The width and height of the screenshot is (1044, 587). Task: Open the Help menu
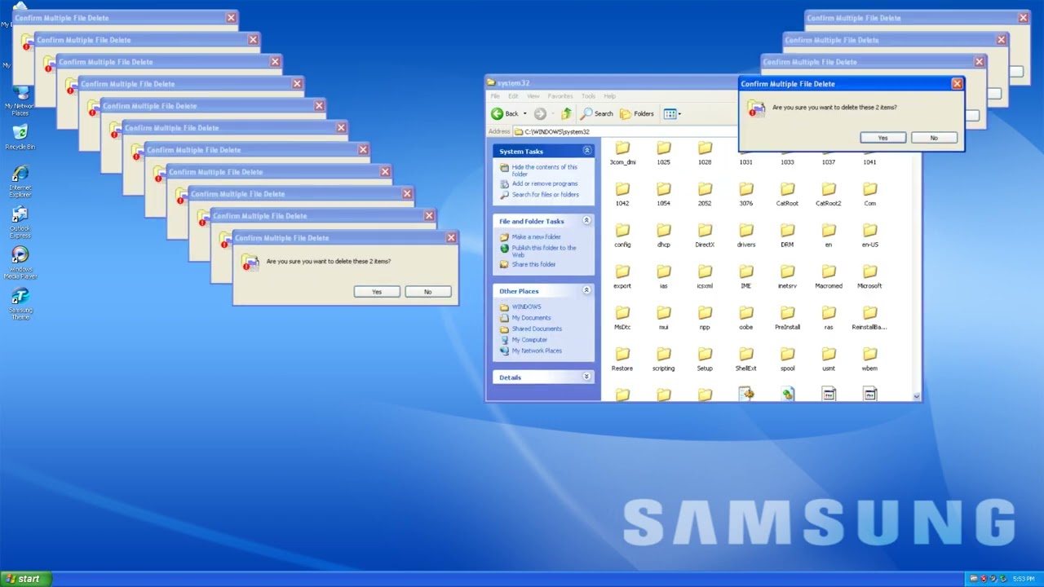[x=610, y=96]
